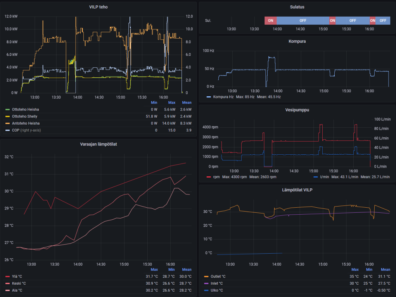Image resolution: width=396 pixels, height=297 pixels.
Task: Click the Keski °C legend color marker
Action: pyautogui.click(x=7, y=283)
